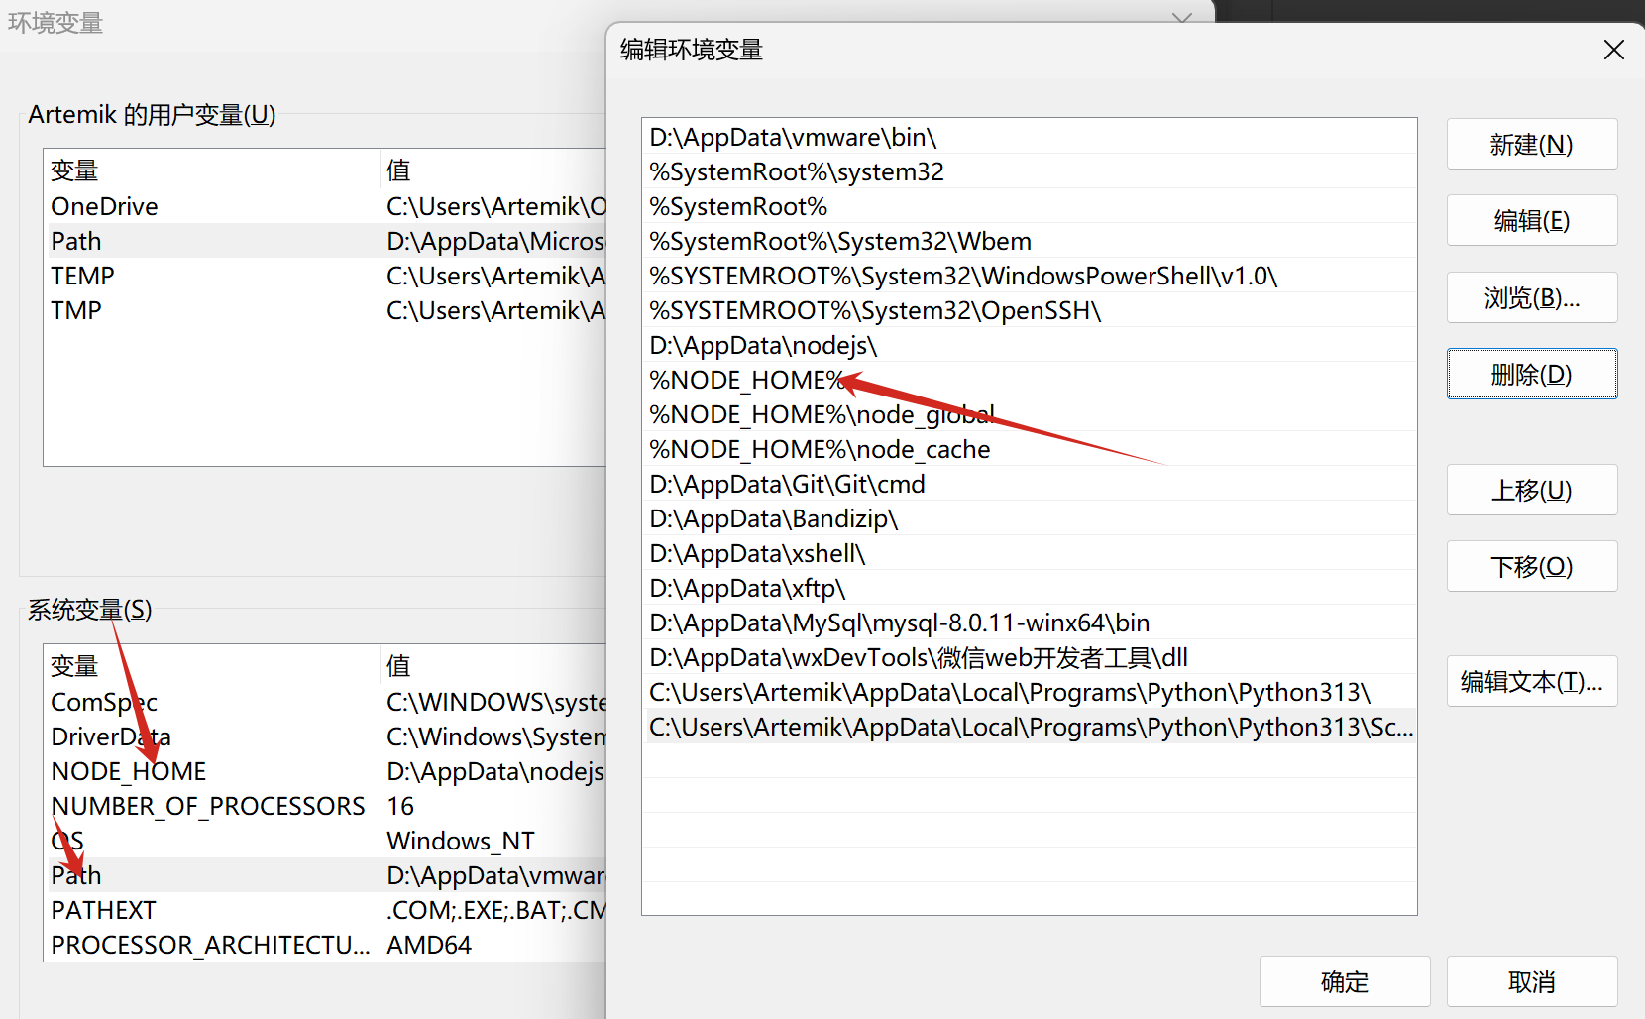Move entry up with 上移(U)
The height and width of the screenshot is (1019, 1645).
(x=1531, y=491)
